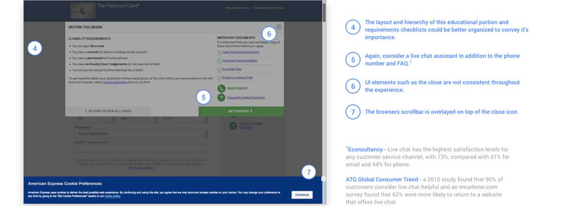Viewport: 573px width, 206px height.
Task: Open Guide to Lending Code link
Action: click(x=237, y=77)
